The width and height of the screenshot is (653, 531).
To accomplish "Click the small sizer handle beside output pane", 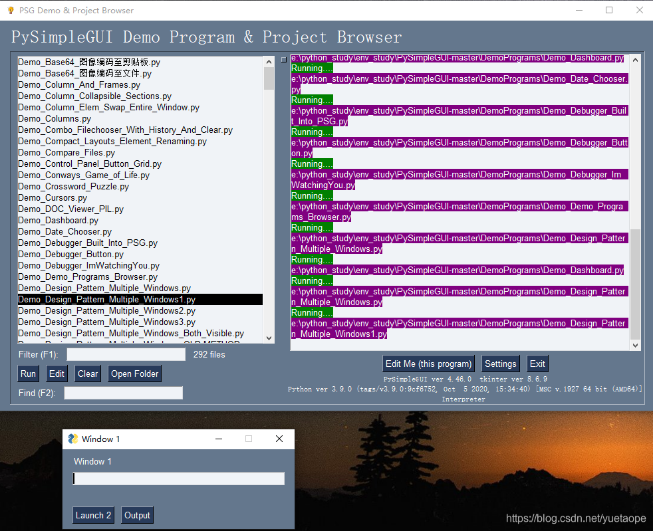I will (x=284, y=60).
